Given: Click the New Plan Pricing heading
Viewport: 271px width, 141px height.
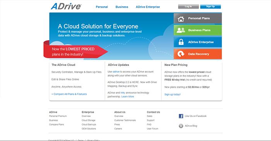Looking at the screenshot, I should tap(176, 65).
